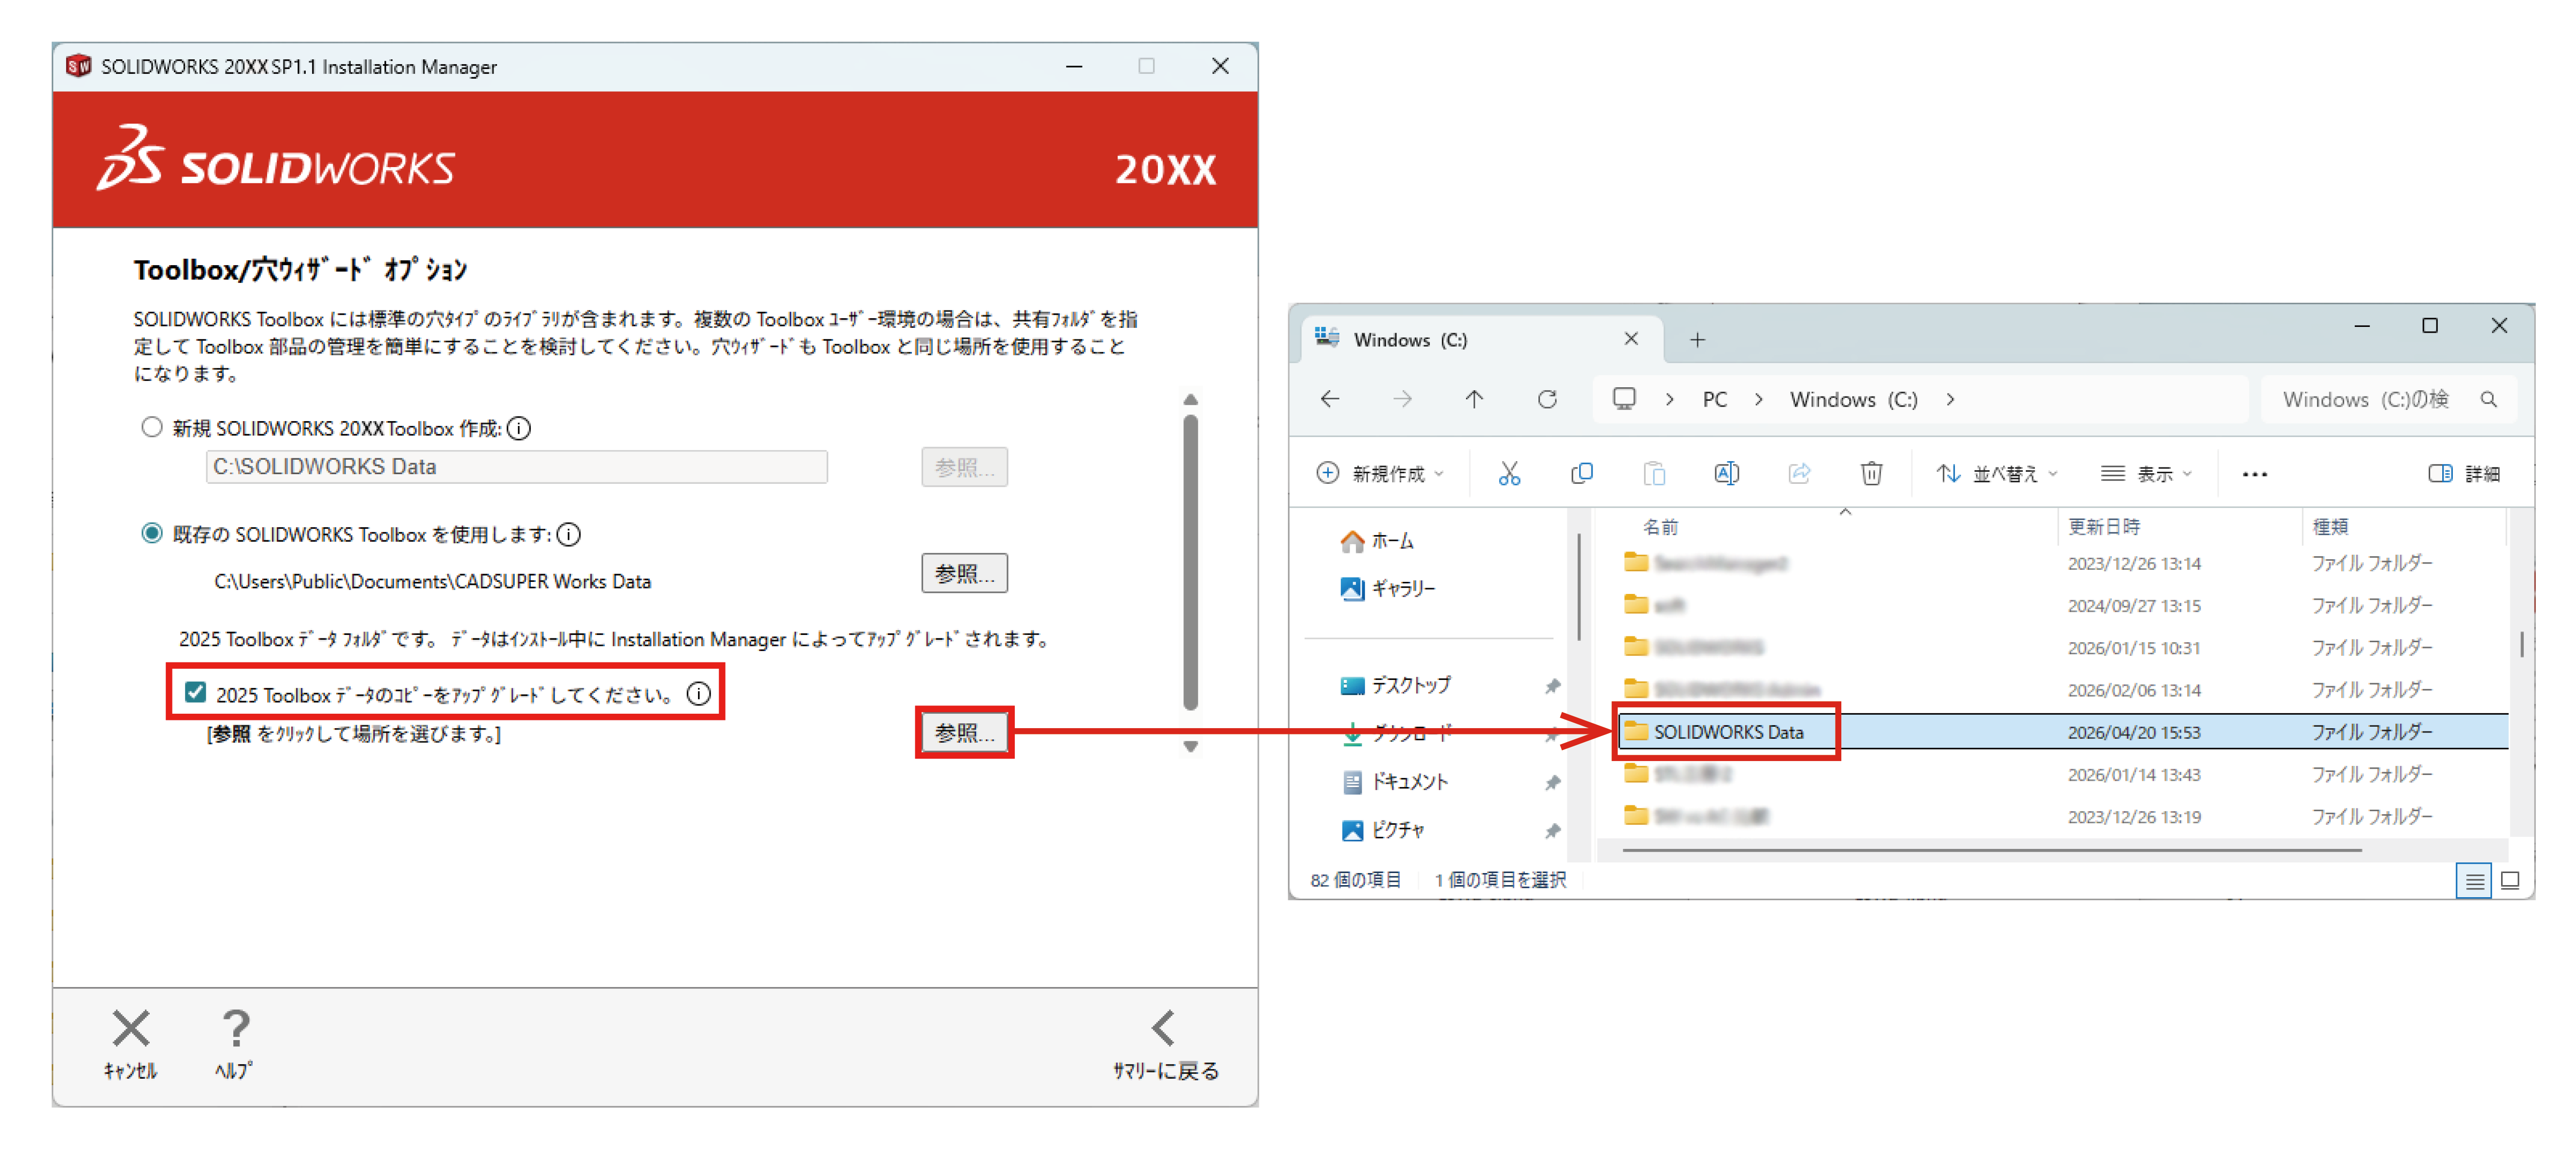The height and width of the screenshot is (1156, 2576).
Task: Click the Paste icon in Explorer toolbar
Action: tap(1654, 473)
